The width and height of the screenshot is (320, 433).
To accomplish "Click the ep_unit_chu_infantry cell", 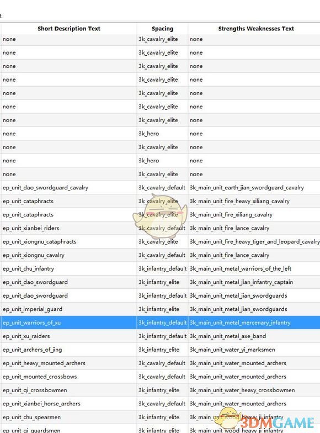I will tap(68, 268).
